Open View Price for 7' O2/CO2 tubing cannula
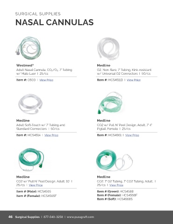This screenshot has width=173, height=224. click(116, 185)
